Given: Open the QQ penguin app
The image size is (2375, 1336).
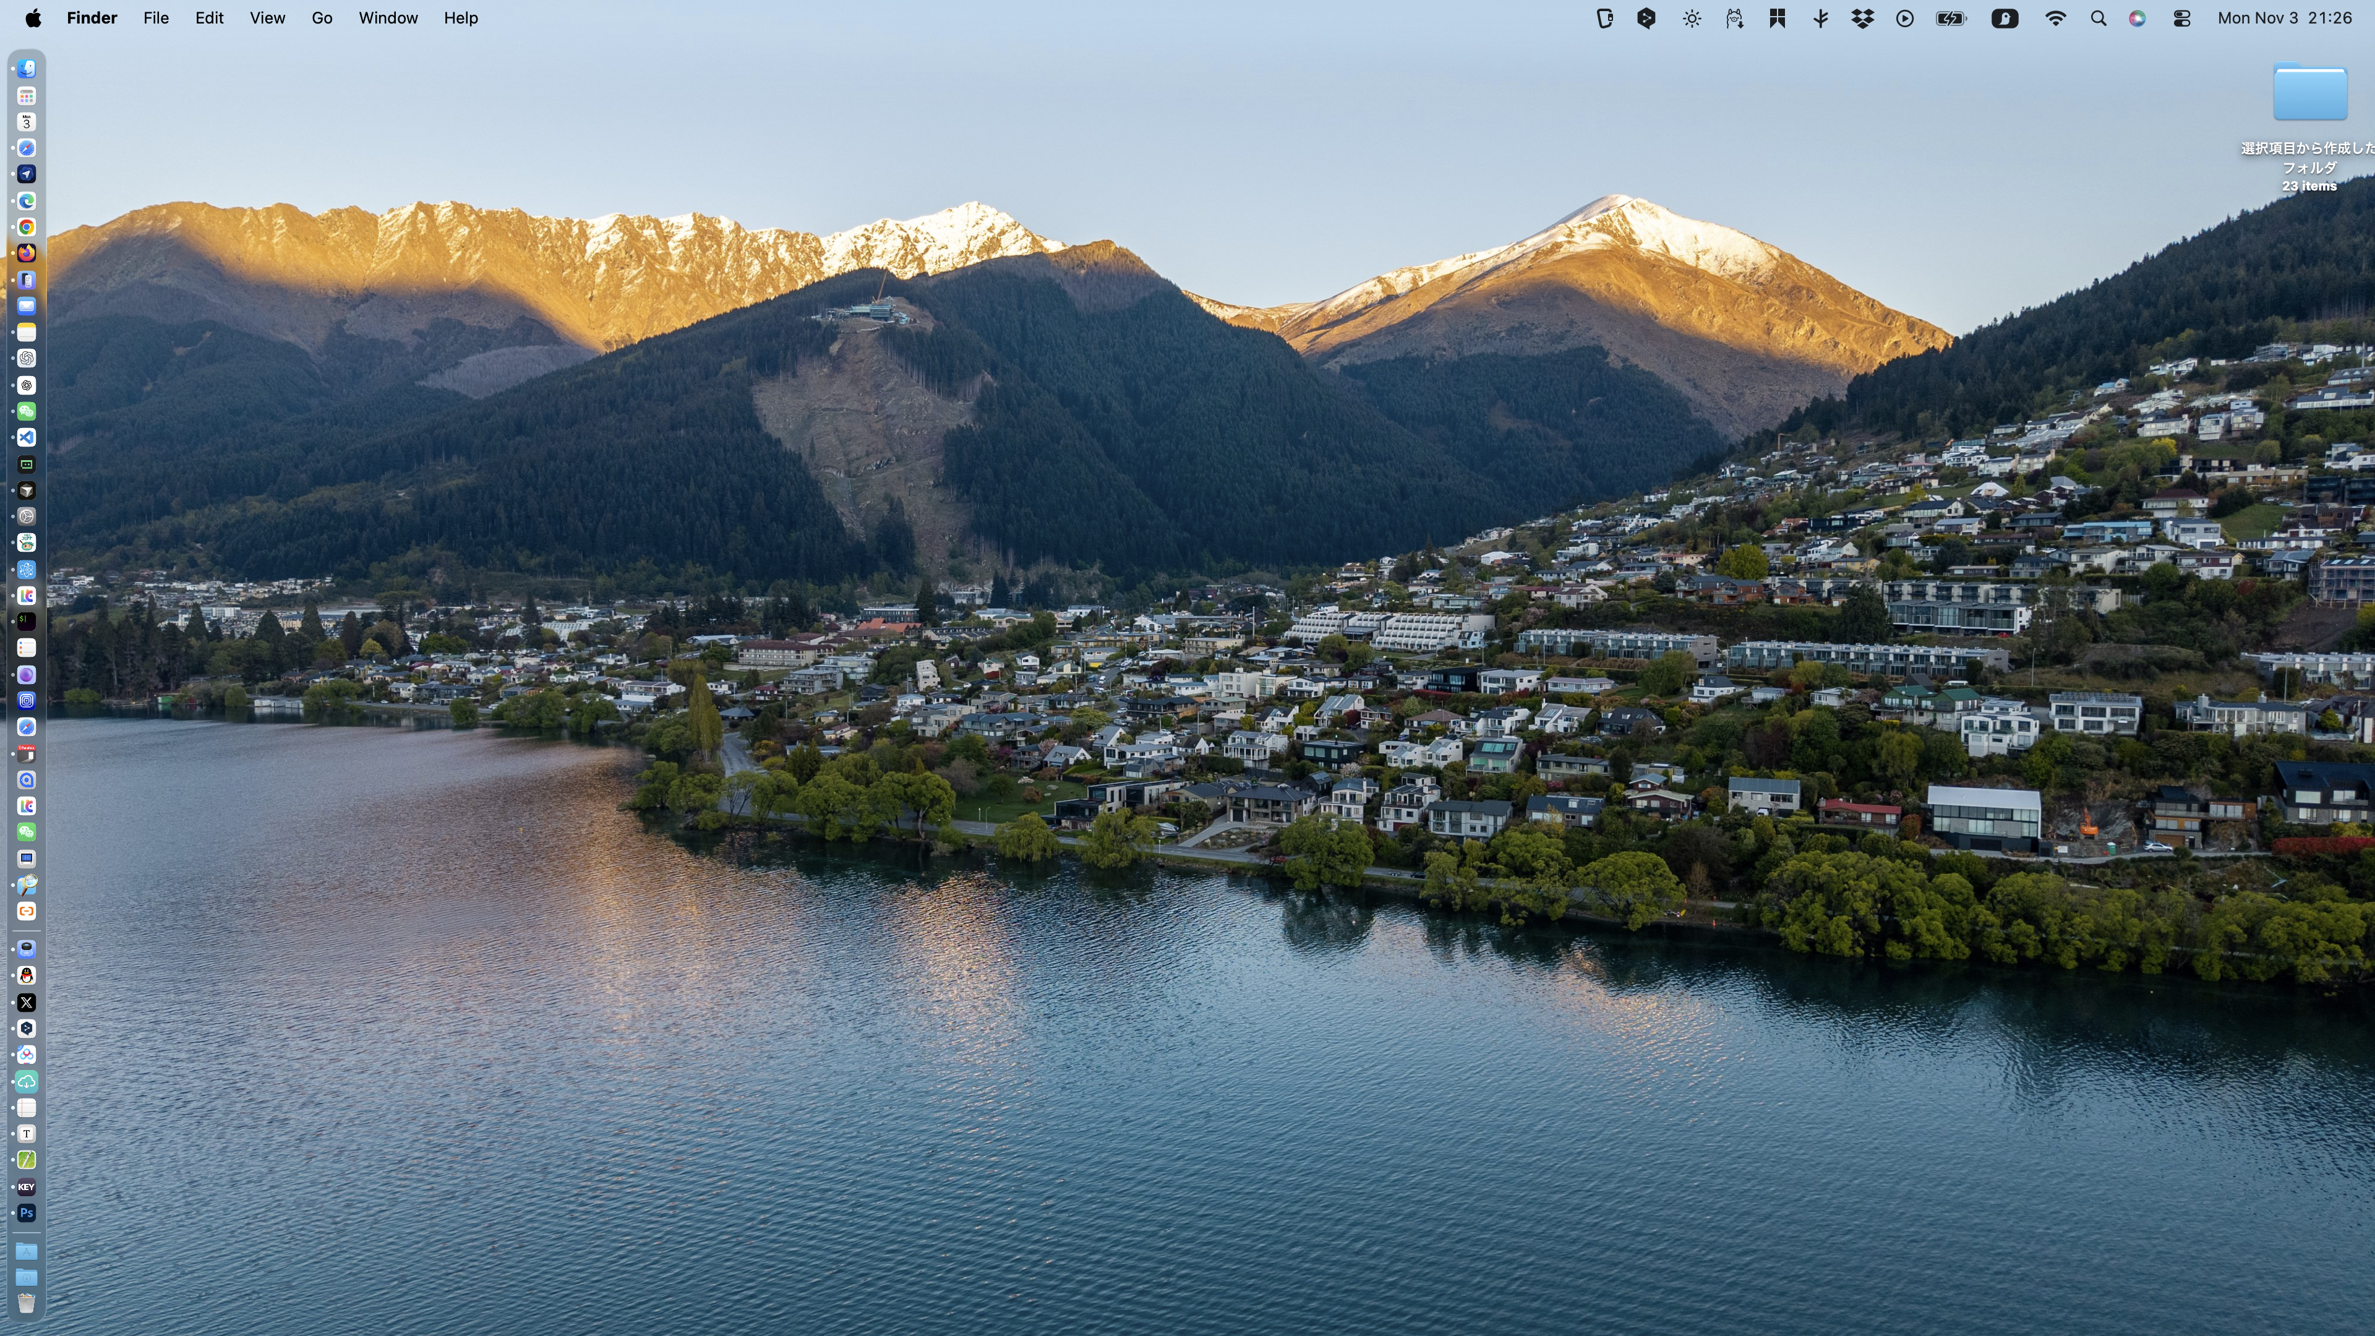Looking at the screenshot, I should 27,975.
